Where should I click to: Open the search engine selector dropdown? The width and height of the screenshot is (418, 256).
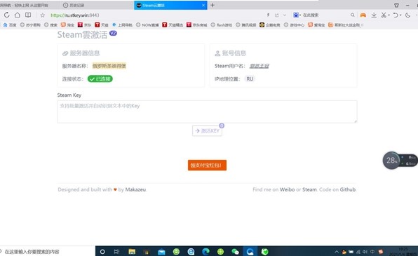tap(297, 15)
